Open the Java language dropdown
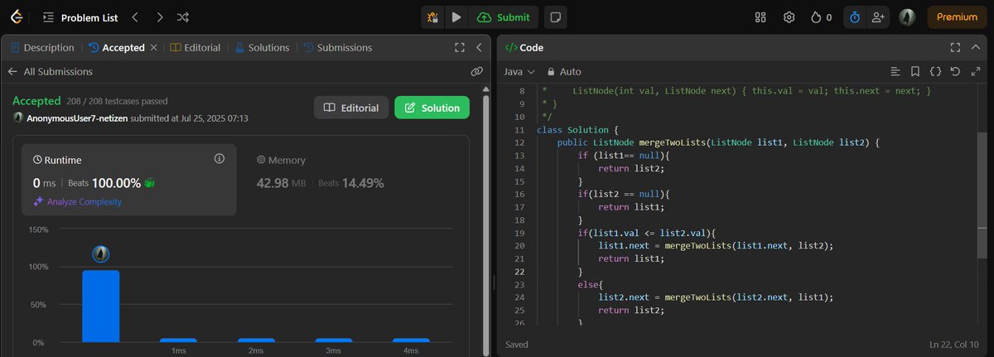Screen dimensions: 994x357 pyautogui.click(x=519, y=72)
